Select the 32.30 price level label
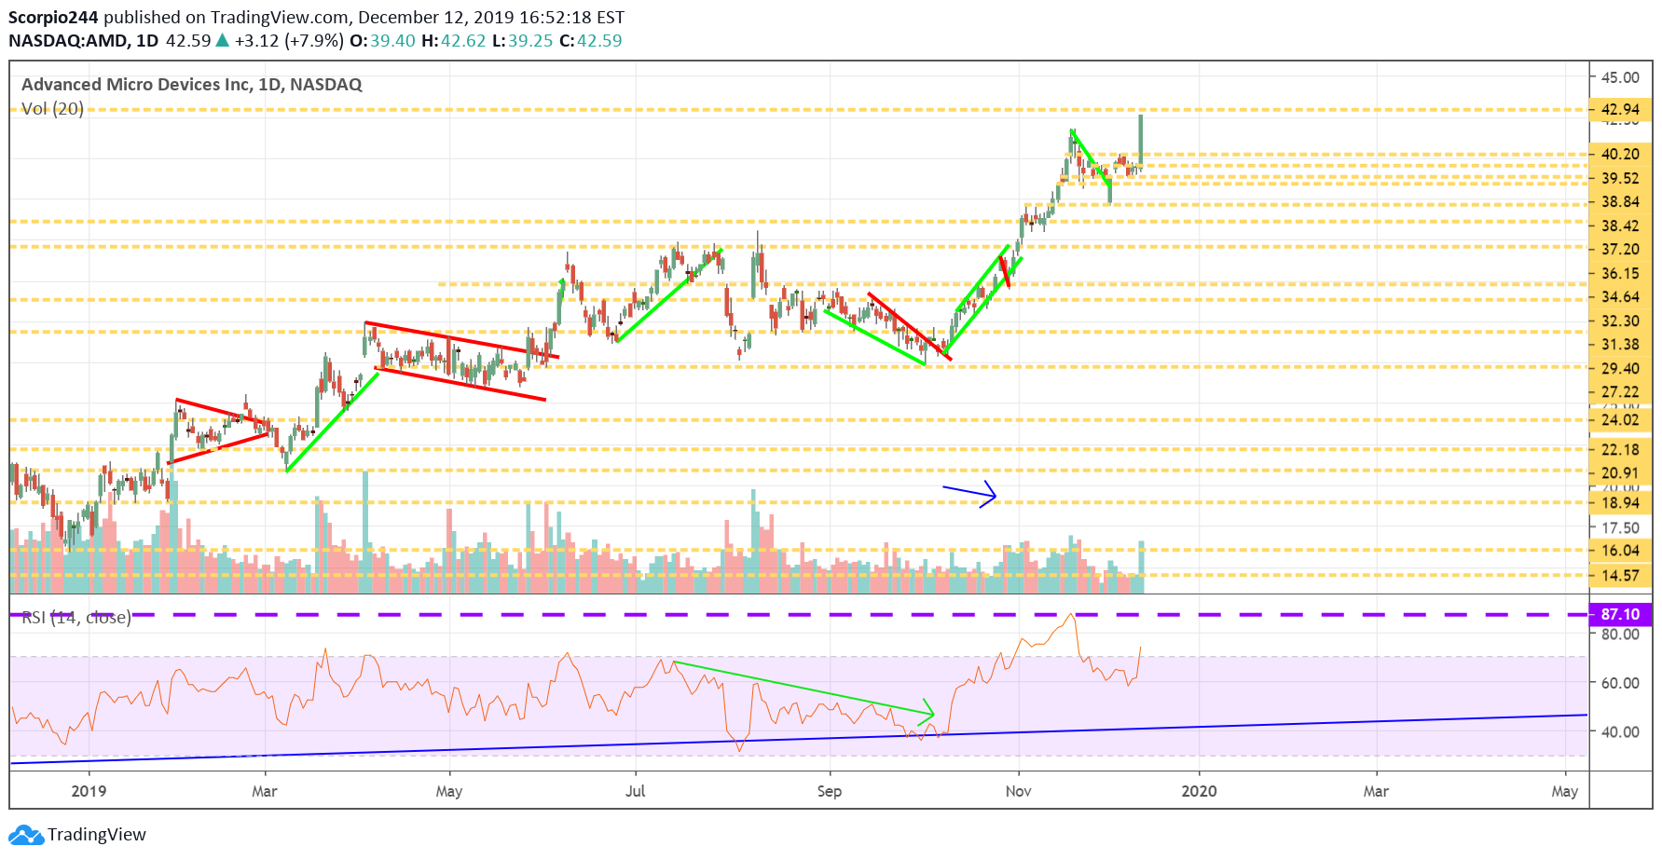The height and width of the screenshot is (860, 1662). (1620, 321)
